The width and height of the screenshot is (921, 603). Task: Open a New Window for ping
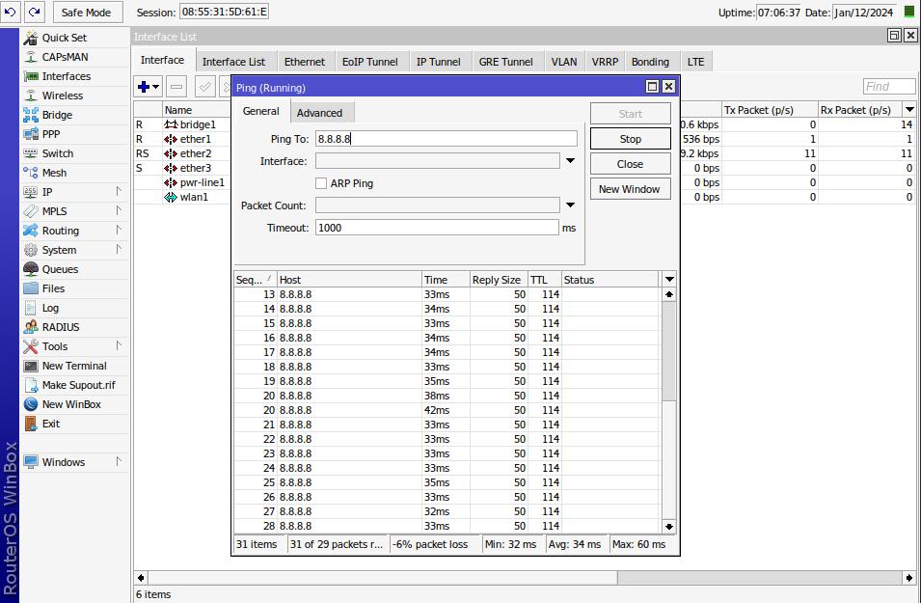tap(631, 189)
